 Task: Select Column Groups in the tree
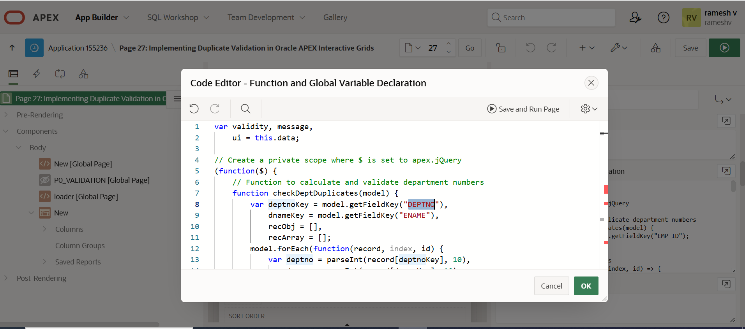click(80, 245)
